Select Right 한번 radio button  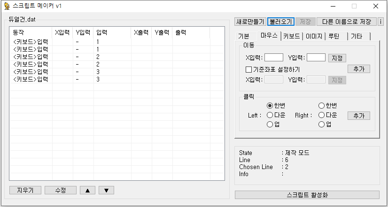pos(327,105)
